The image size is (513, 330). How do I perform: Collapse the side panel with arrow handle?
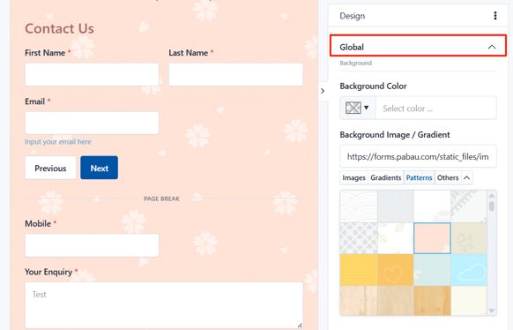323,91
